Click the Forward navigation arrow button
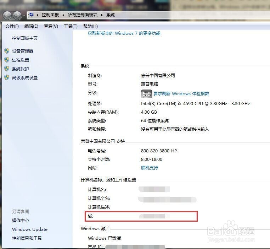 [x=17, y=16]
